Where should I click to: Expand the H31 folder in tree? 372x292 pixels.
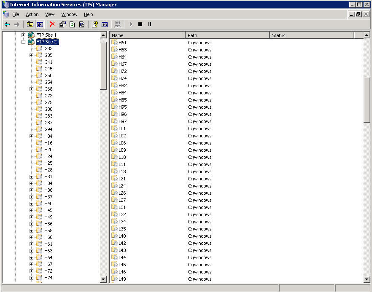pyautogui.click(x=31, y=177)
